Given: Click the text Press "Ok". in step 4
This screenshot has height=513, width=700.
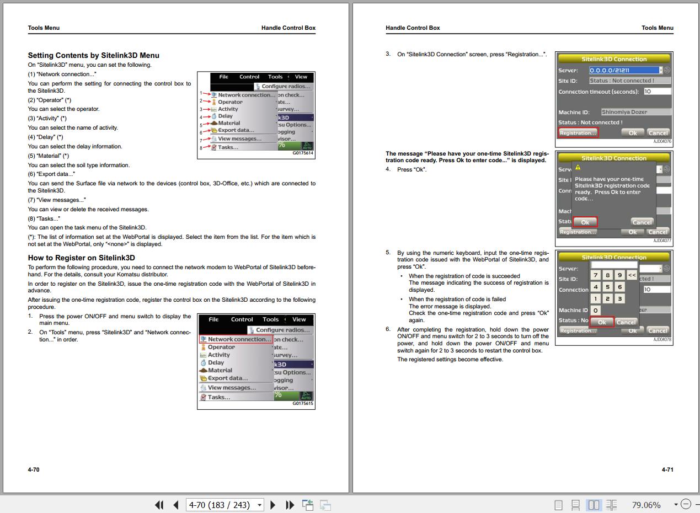Looking at the screenshot, I should pyautogui.click(x=412, y=169).
